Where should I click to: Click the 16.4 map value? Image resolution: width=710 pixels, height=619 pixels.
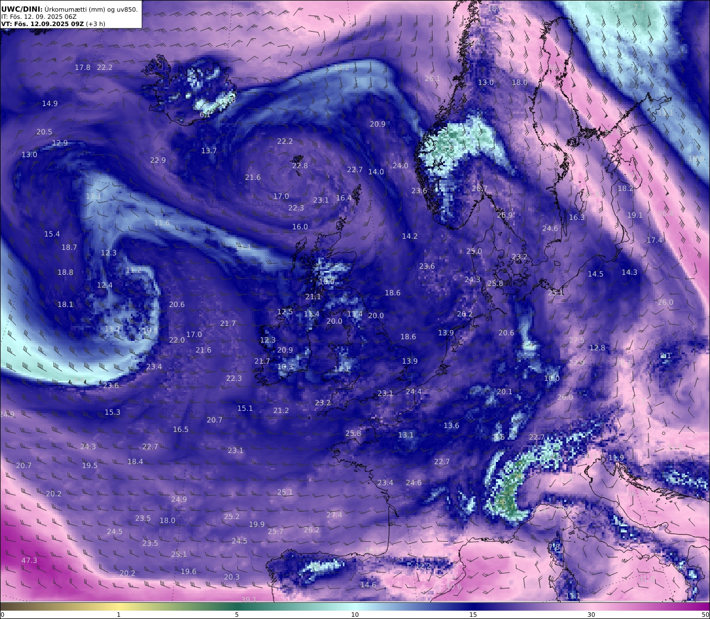point(344,198)
